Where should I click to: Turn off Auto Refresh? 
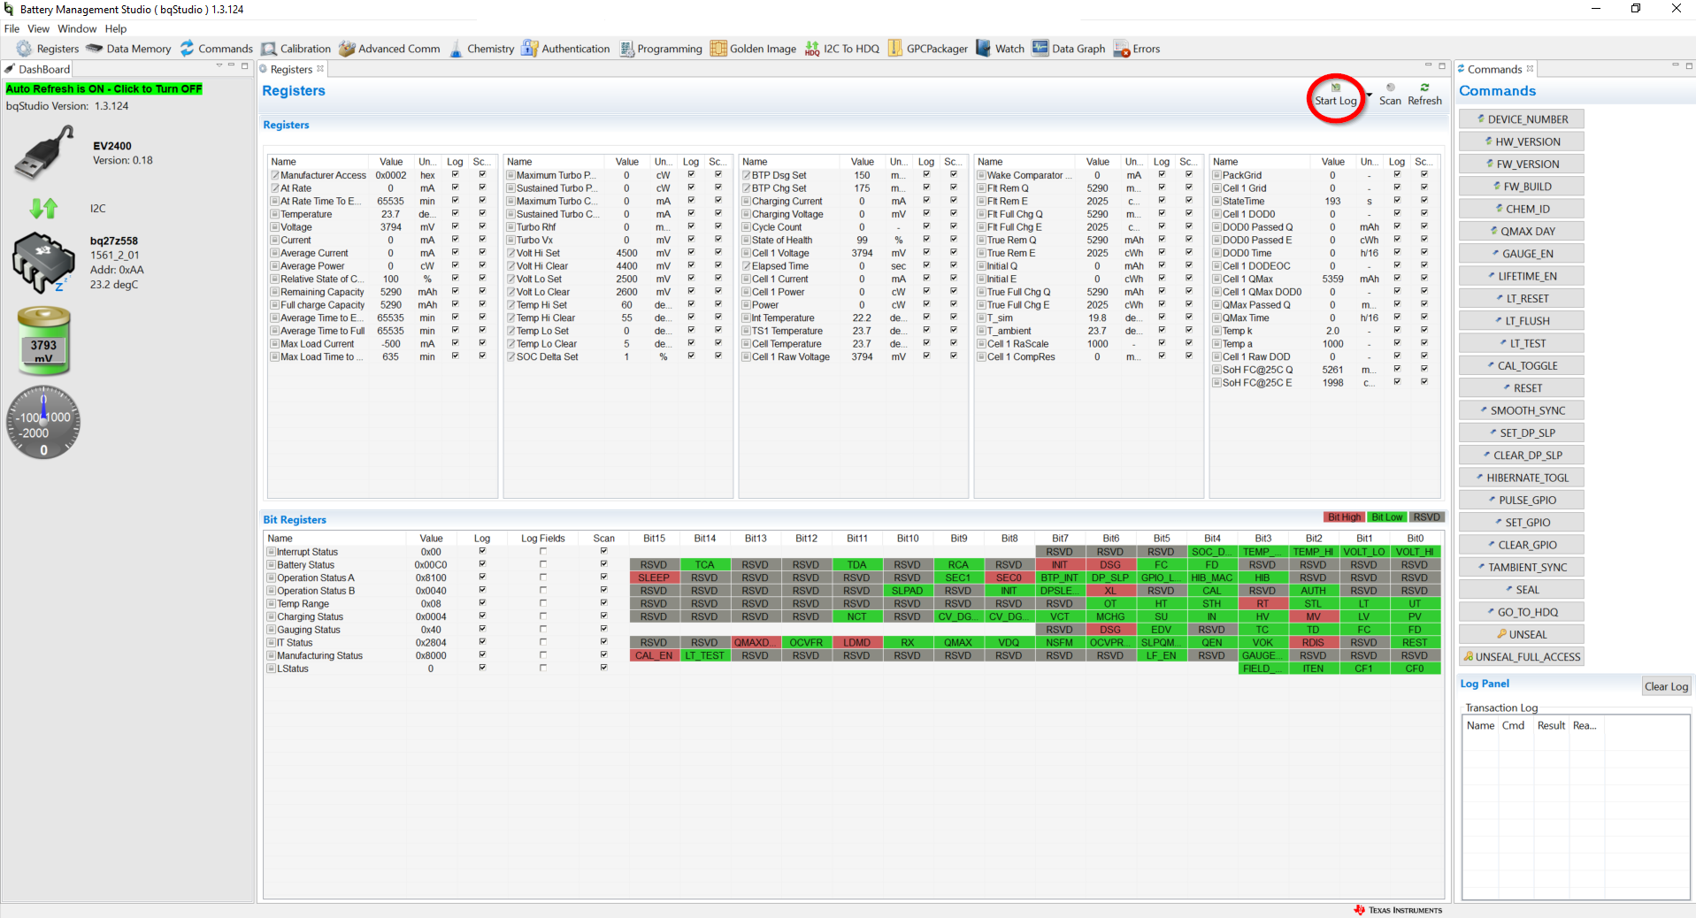[104, 88]
